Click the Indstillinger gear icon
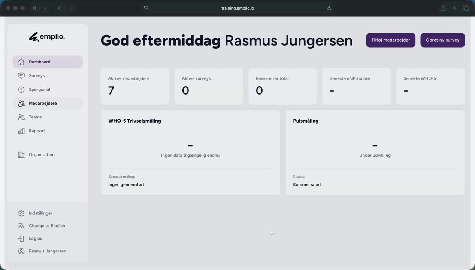The width and height of the screenshot is (475, 270). click(21, 213)
